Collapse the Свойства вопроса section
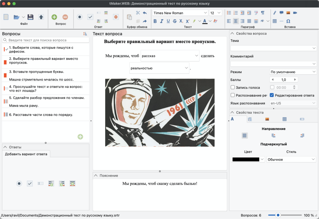Viewport: 319px width, 219px height. (232, 33)
